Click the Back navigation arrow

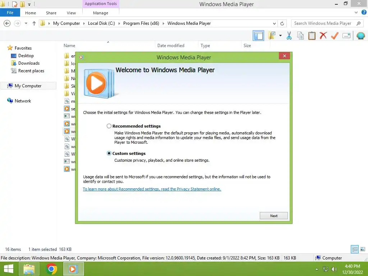tap(7, 23)
